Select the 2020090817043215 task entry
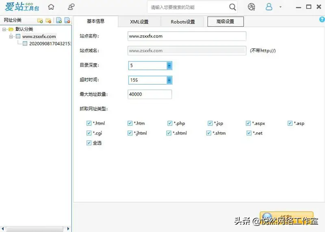Viewport: 325px width, 232px height. click(x=50, y=44)
